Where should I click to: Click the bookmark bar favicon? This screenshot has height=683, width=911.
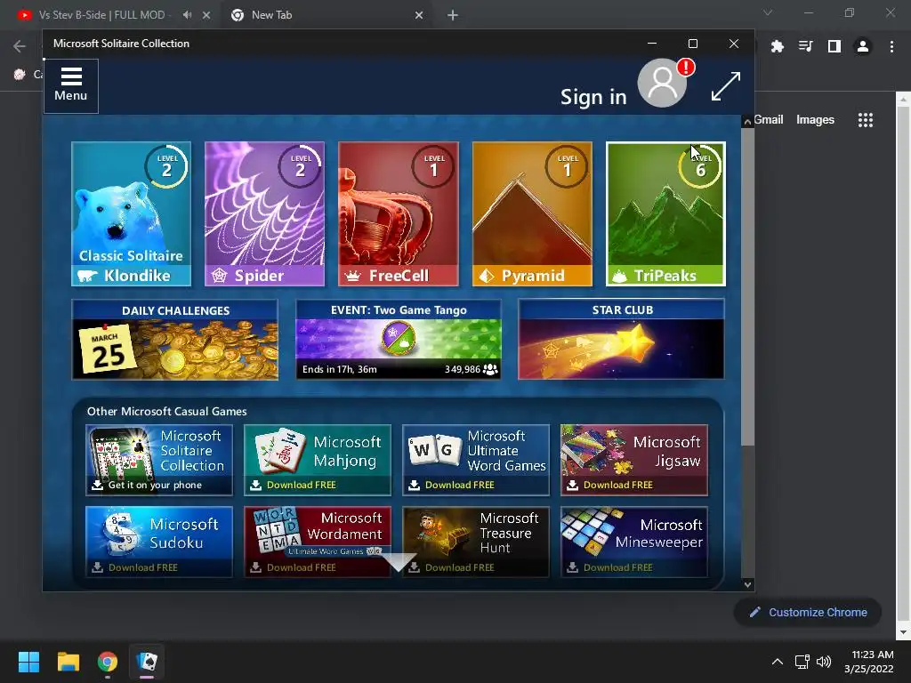tap(20, 75)
